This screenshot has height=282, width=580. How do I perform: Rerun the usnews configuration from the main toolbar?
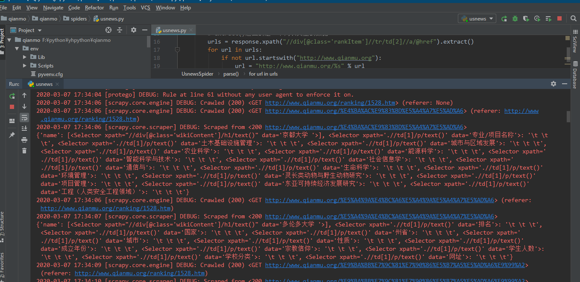tap(504, 19)
